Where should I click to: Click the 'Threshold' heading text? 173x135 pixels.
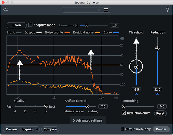136,32
